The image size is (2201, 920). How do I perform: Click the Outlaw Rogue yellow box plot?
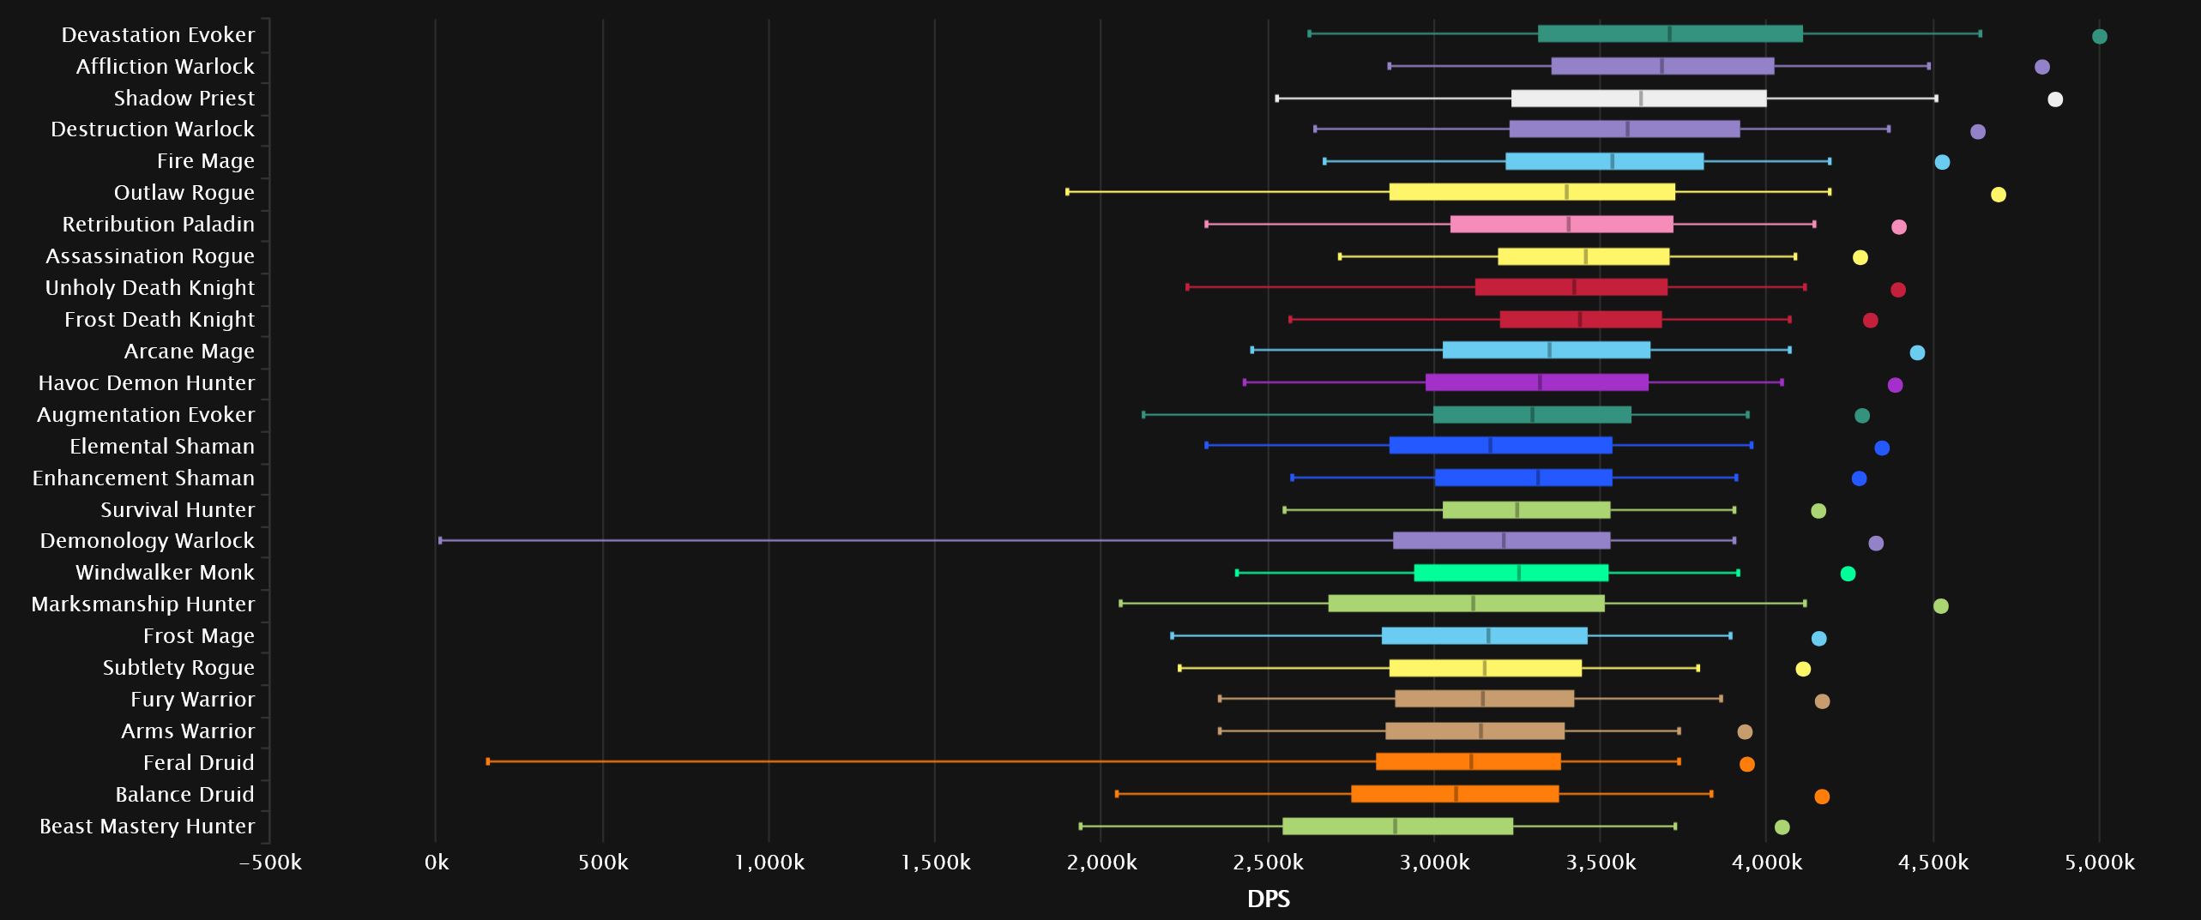[1532, 192]
